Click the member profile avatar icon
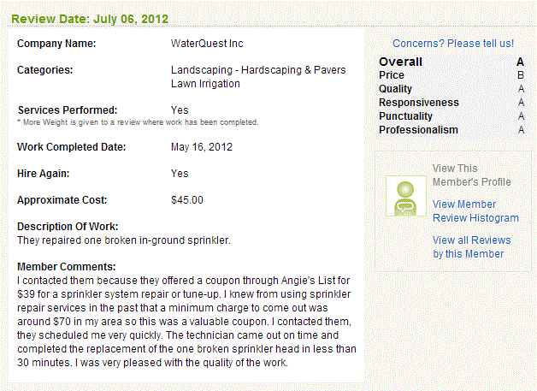The width and height of the screenshot is (537, 391). coord(406,196)
